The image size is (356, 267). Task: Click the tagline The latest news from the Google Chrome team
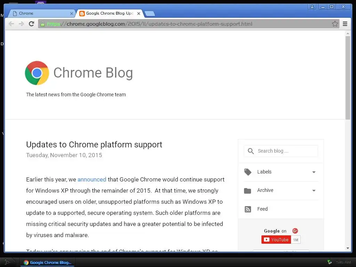[76, 95]
